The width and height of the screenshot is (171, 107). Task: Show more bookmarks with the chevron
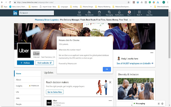pos(151,7)
